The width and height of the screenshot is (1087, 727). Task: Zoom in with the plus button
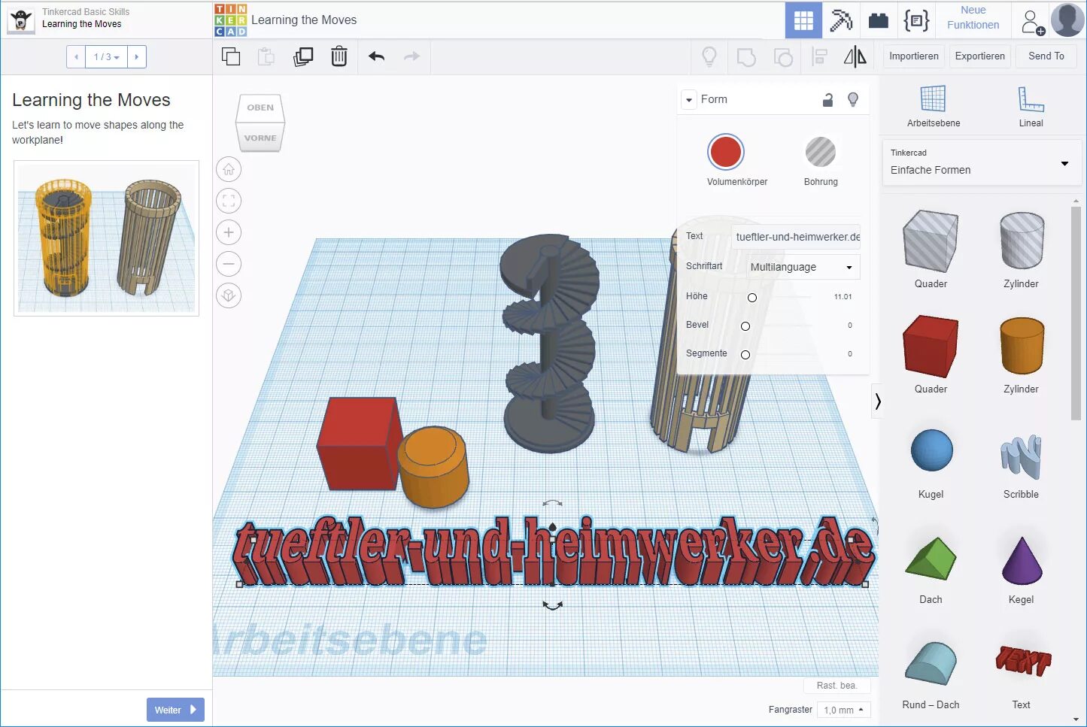coord(229,232)
